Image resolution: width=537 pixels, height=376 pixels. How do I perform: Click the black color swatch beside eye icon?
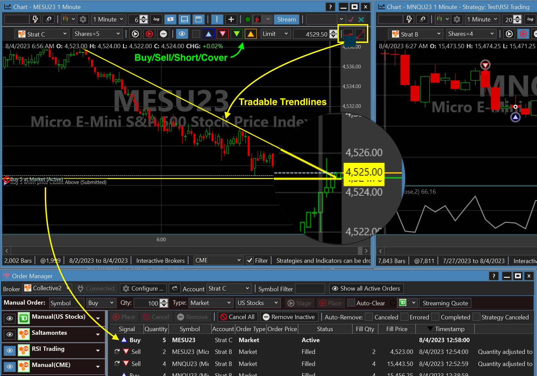pyautogui.click(x=196, y=34)
